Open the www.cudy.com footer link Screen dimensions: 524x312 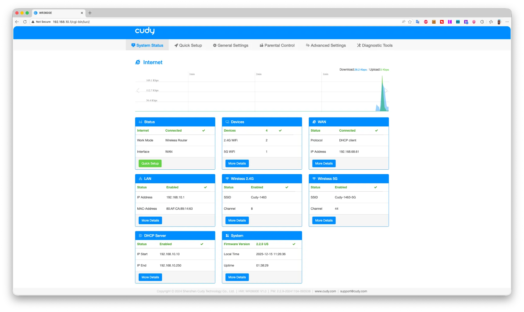point(325,291)
